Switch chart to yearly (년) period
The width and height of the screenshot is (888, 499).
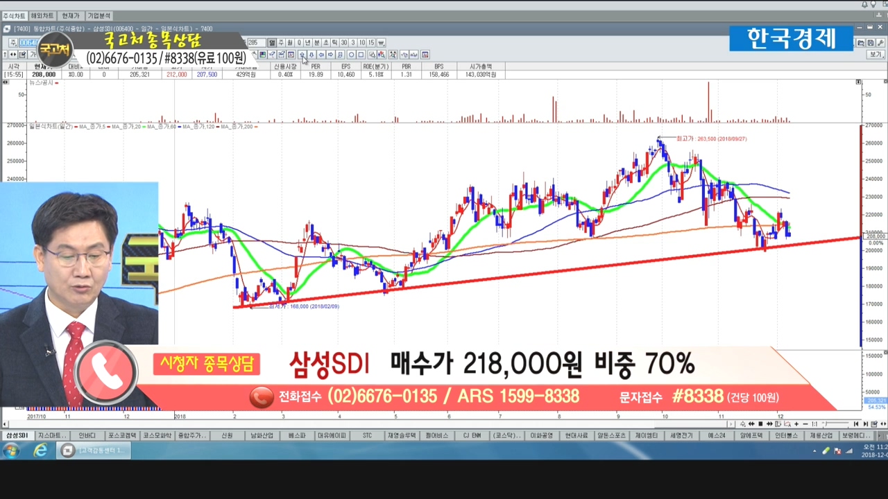coord(308,43)
